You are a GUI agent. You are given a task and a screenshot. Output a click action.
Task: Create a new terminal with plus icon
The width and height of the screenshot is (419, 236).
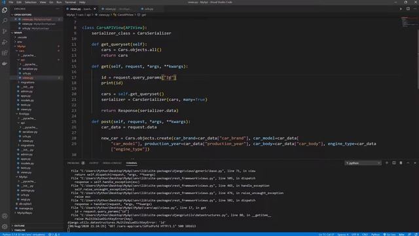387,163
